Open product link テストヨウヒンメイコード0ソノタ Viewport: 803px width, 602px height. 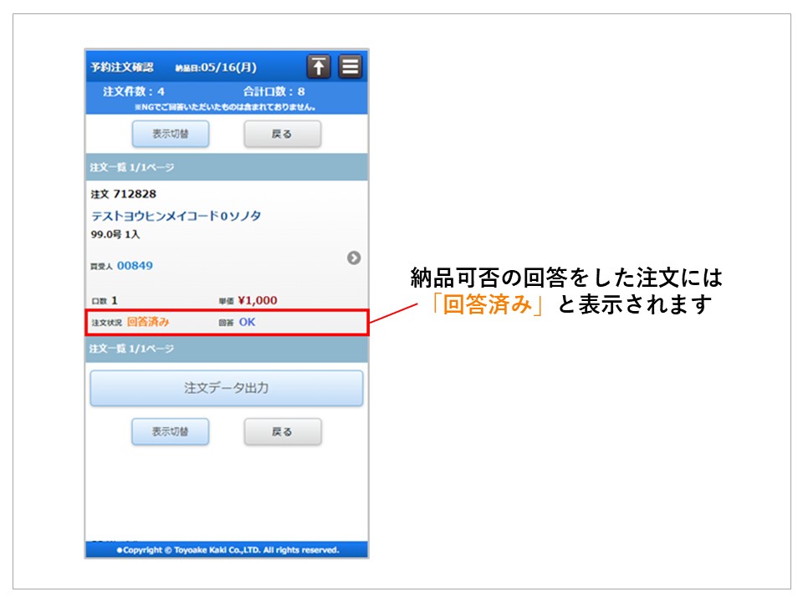pos(176,216)
